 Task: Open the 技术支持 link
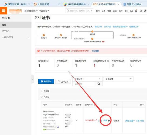pos(107,27)
